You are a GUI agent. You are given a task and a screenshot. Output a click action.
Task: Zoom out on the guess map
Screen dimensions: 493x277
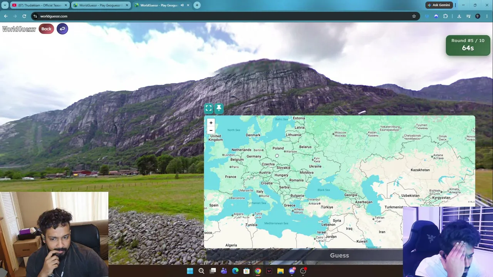pyautogui.click(x=211, y=130)
